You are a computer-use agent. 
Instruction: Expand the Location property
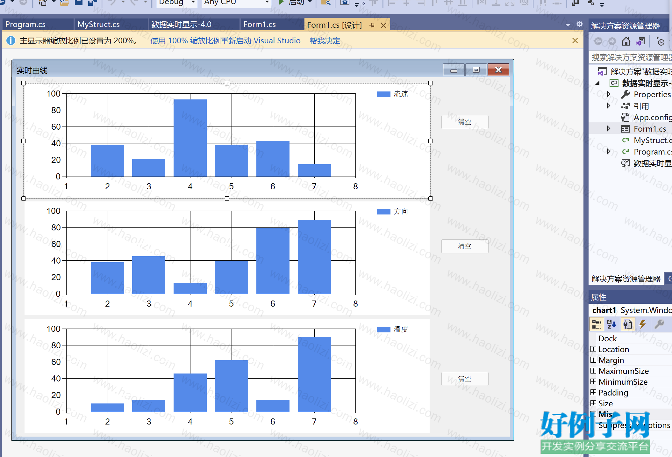click(593, 349)
